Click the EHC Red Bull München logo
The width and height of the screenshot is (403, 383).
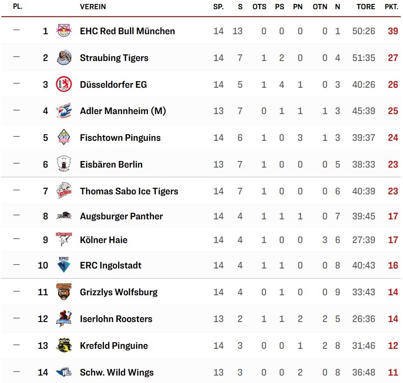[x=64, y=31]
